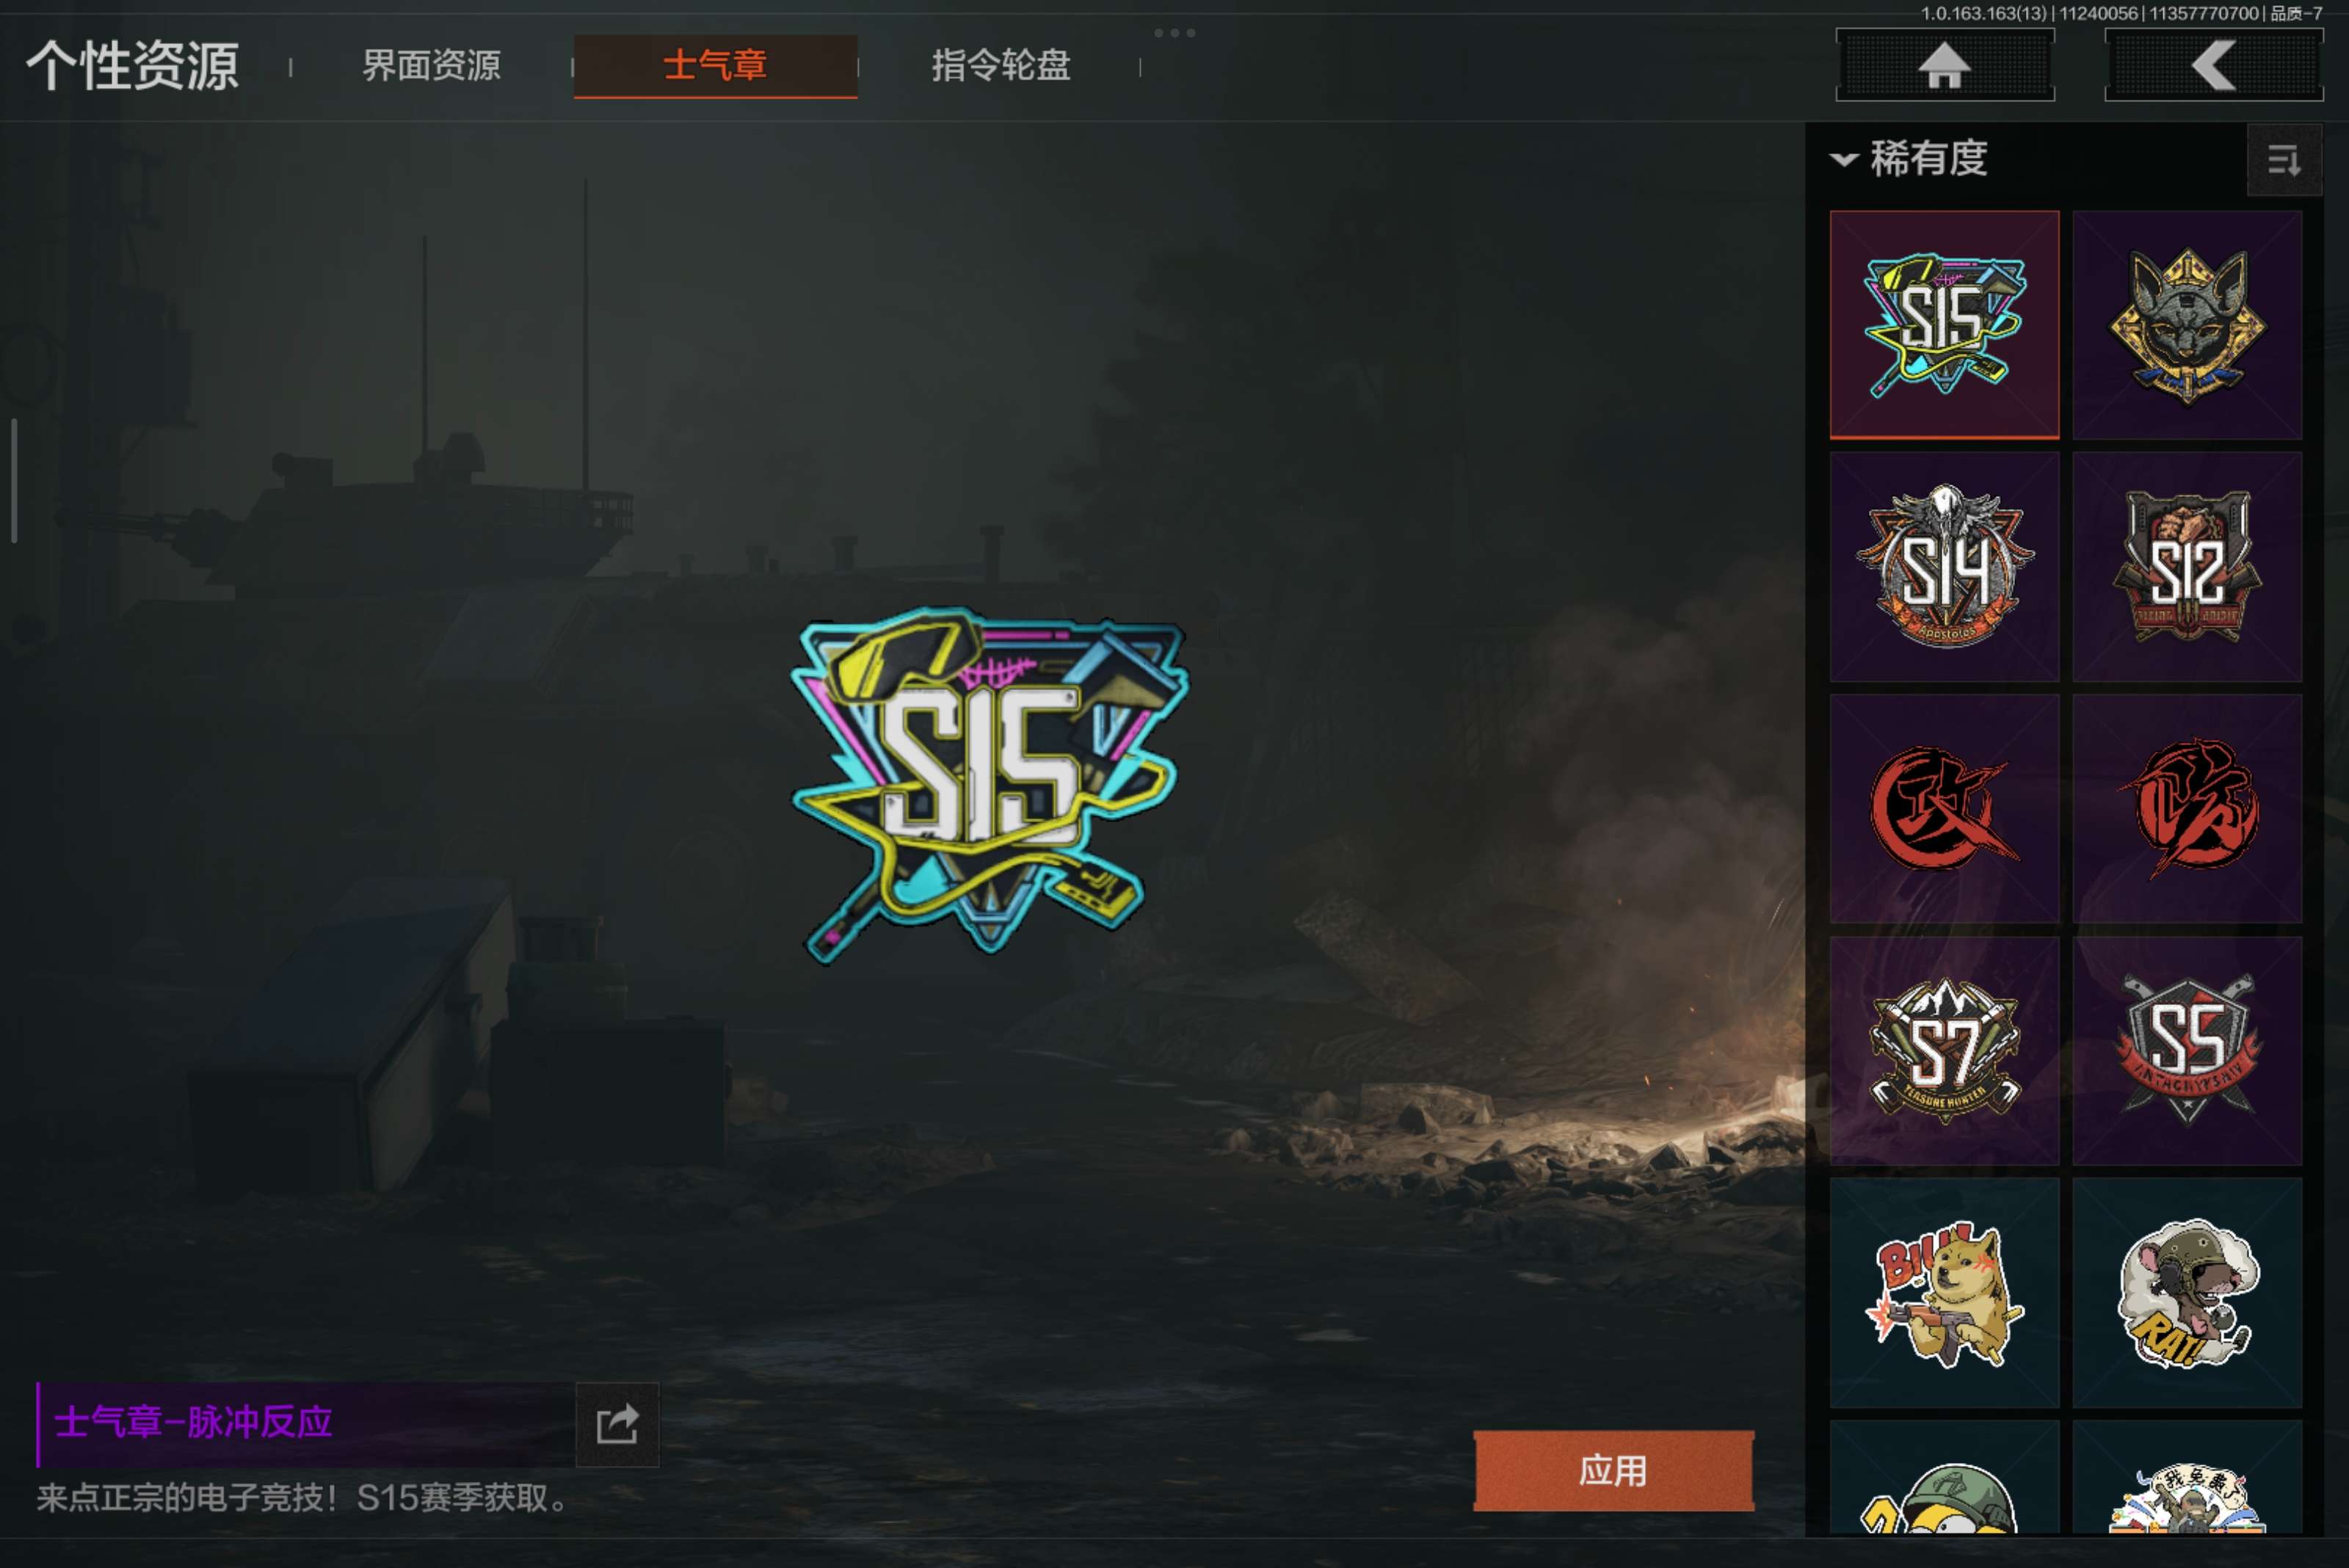This screenshot has height=1568, width=2349.
Task: Toggle the sort order icon
Action: click(x=2284, y=160)
